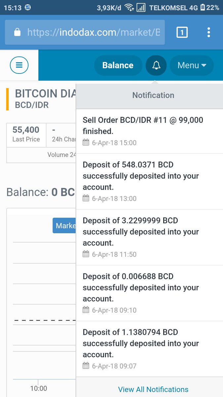Open the 548.0371 BCD deposit notification
223x397 pixels.
tap(149, 181)
